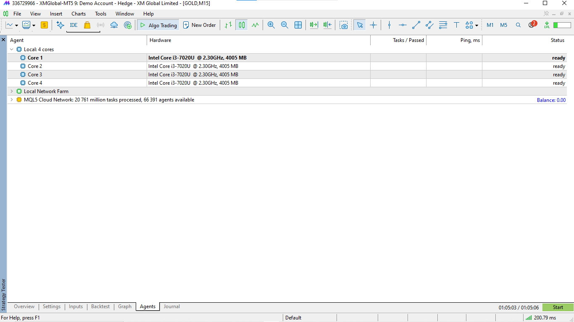Switch chart to candlestick mode
Image resolution: width=574 pixels, height=322 pixels.
tap(242, 25)
